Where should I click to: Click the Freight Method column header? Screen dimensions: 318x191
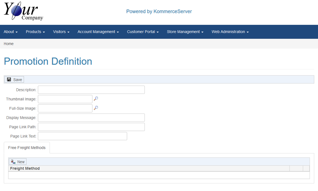[x=25, y=169]
